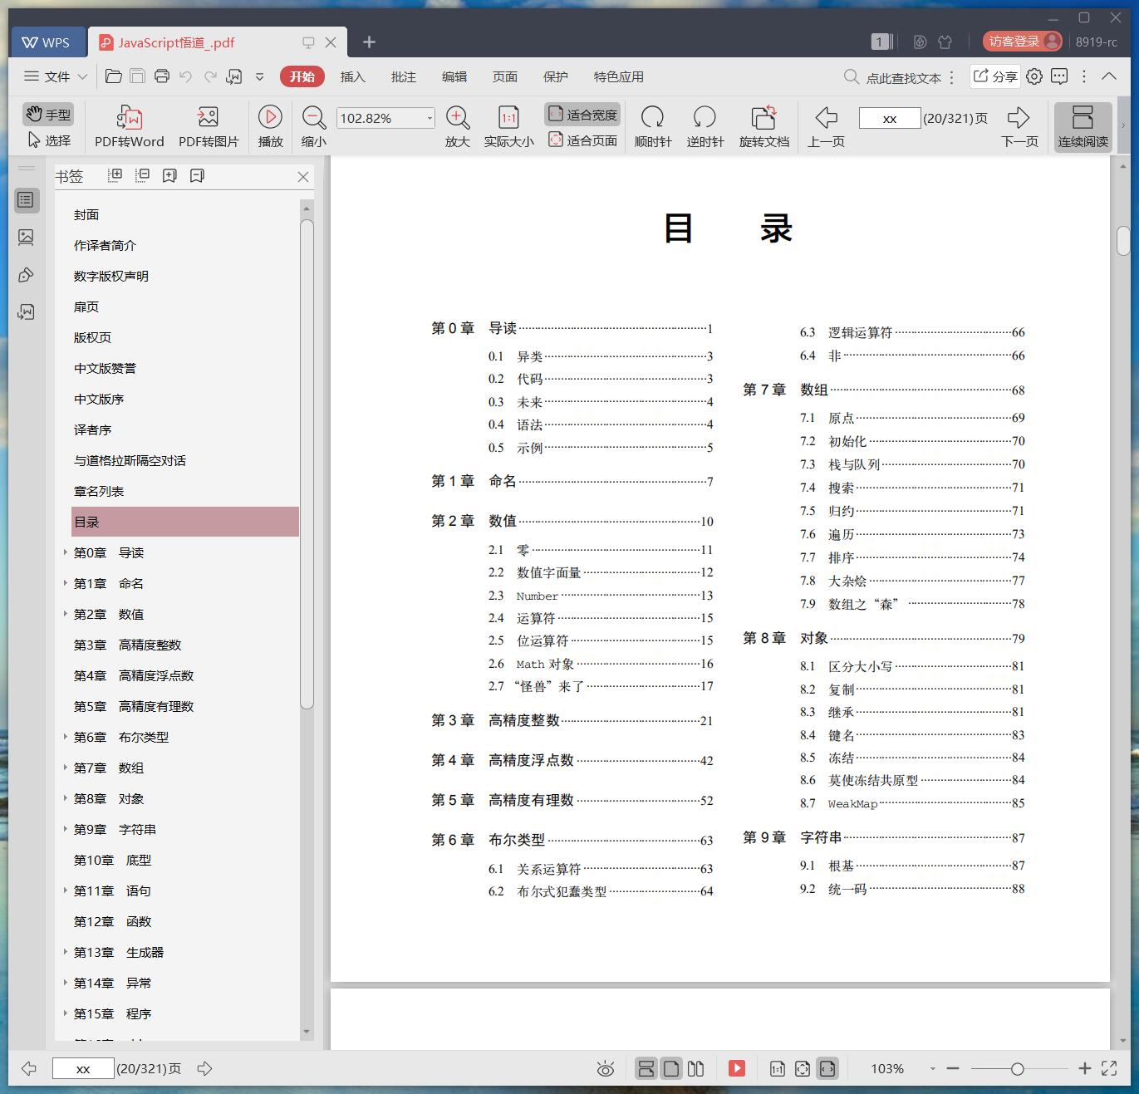Close the 书签 bookmarks panel

303,176
